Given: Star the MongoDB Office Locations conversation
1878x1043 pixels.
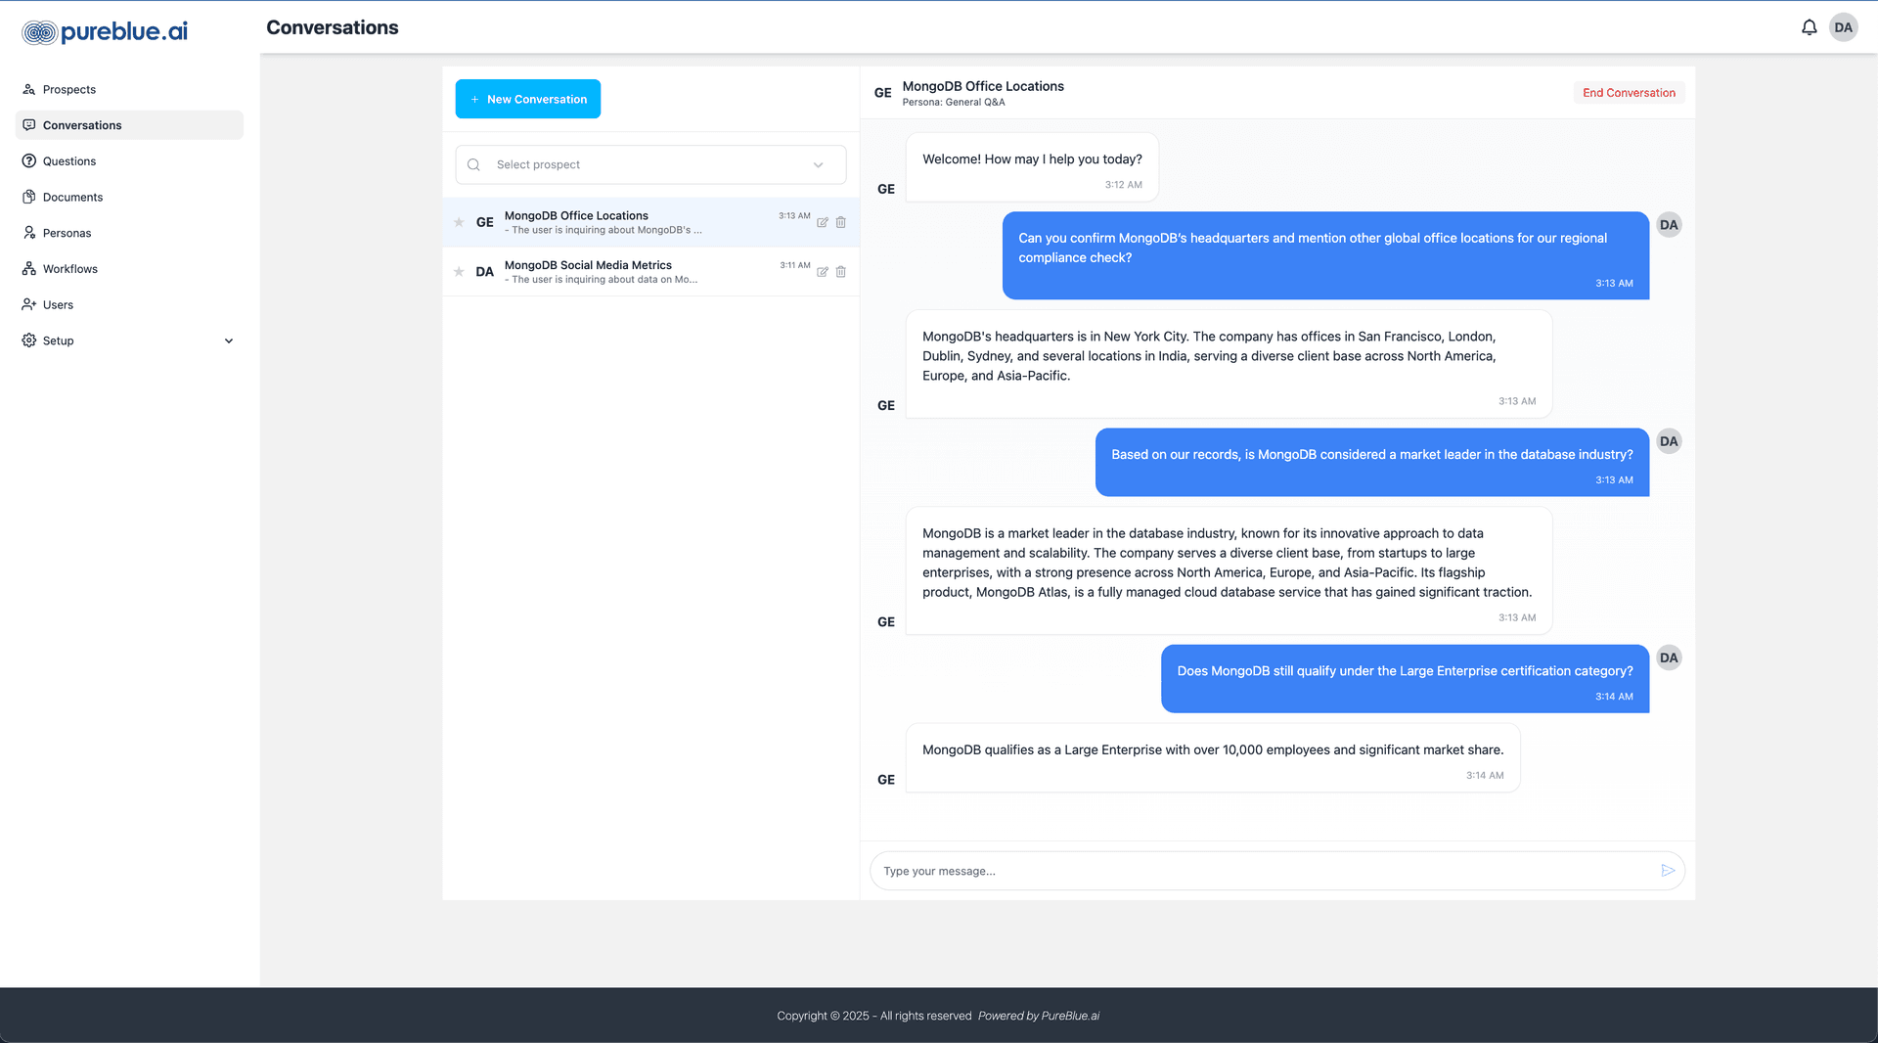Looking at the screenshot, I should (459, 222).
